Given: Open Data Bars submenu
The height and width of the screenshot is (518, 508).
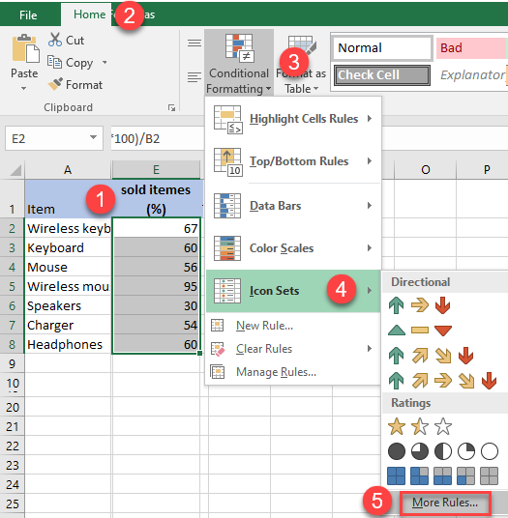Looking at the screenshot, I should click(x=293, y=206).
